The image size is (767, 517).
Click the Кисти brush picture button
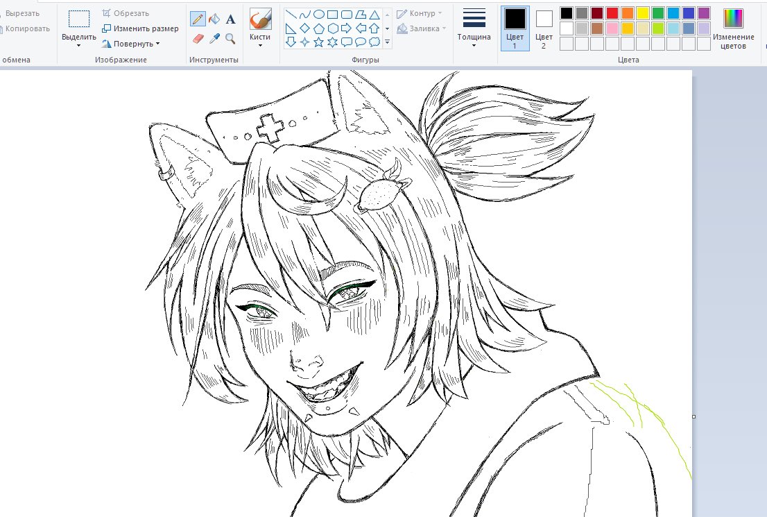click(x=260, y=19)
